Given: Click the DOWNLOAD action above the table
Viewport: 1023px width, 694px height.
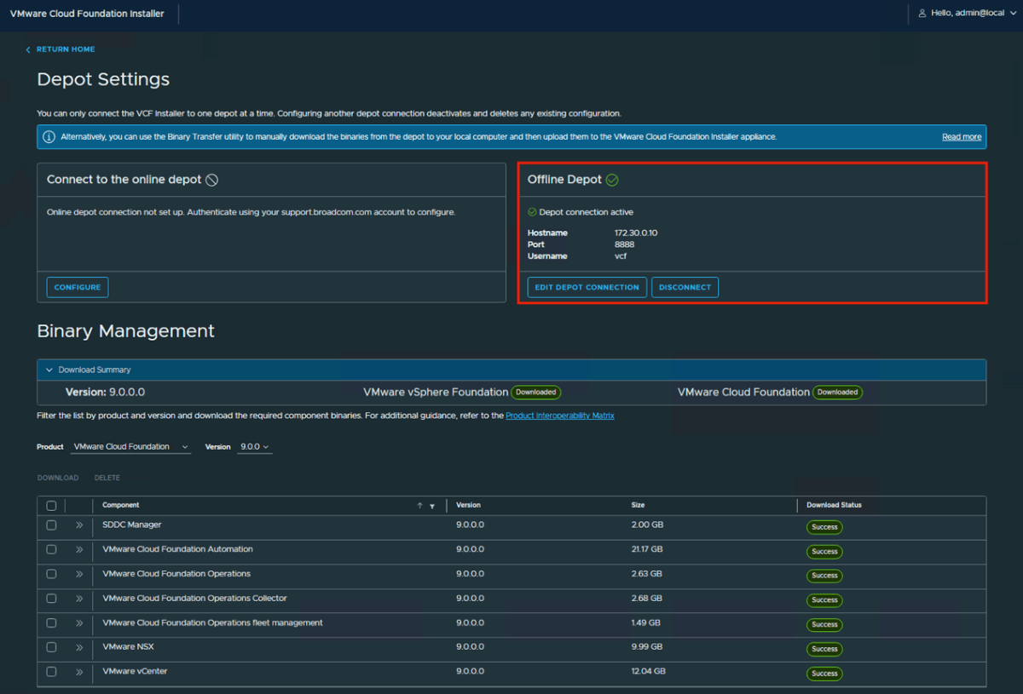Looking at the screenshot, I should (58, 479).
